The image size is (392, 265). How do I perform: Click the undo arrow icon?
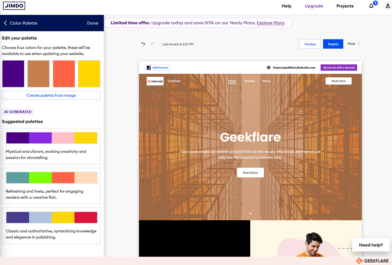click(x=143, y=44)
